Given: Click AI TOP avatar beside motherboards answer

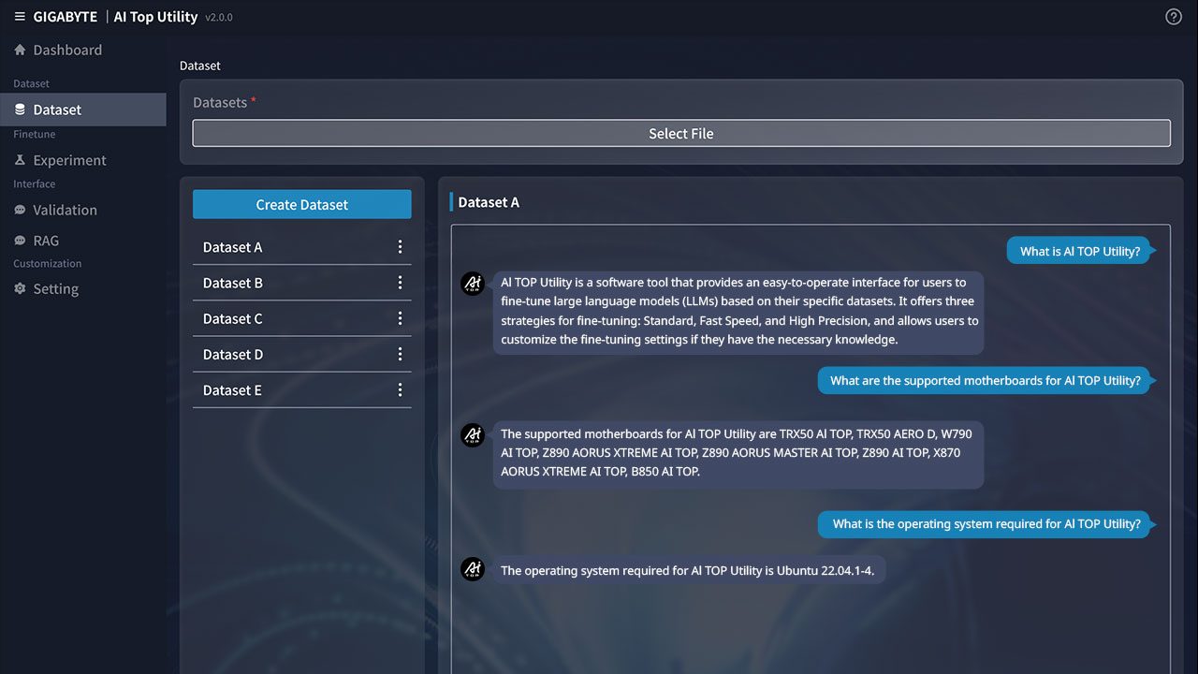Looking at the screenshot, I should pos(474,434).
